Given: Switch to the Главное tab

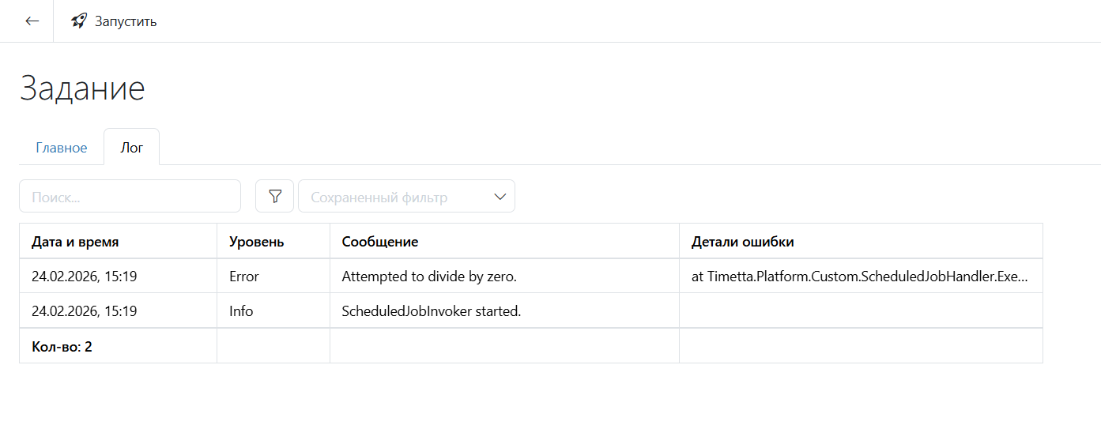Looking at the screenshot, I should [62, 148].
